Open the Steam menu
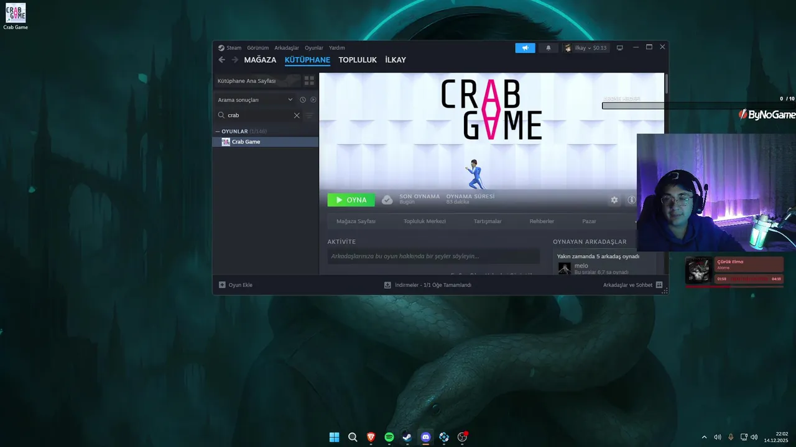Image resolution: width=796 pixels, height=447 pixels. click(x=234, y=48)
